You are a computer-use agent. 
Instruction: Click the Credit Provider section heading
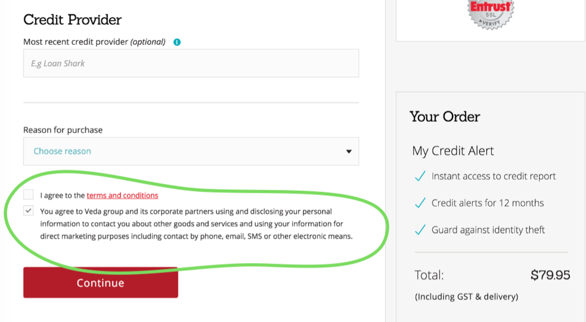(x=72, y=20)
